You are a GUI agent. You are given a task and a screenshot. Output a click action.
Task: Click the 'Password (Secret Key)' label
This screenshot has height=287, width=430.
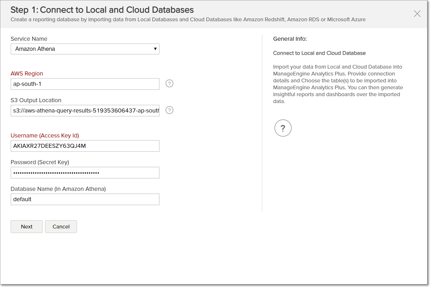(x=40, y=162)
